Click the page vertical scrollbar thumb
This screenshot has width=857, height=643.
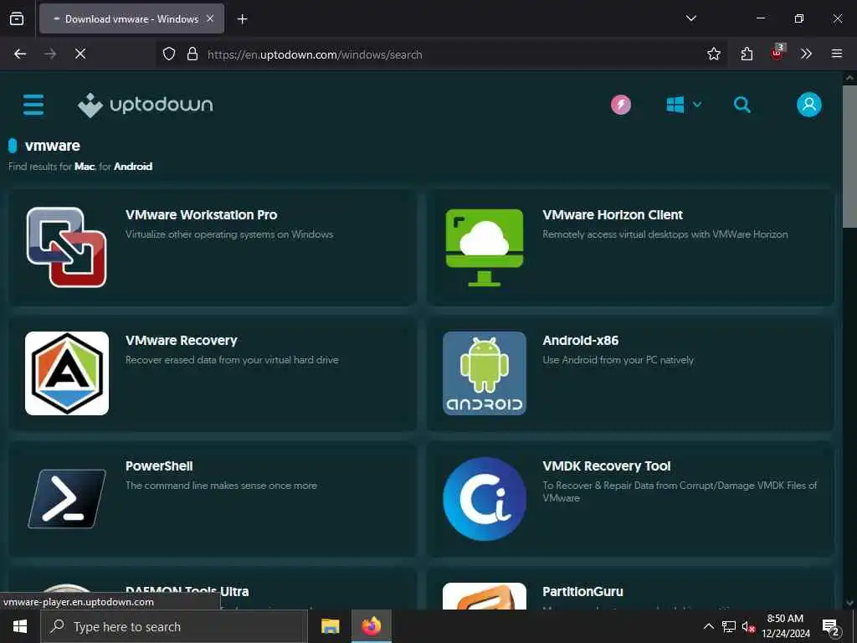849,156
